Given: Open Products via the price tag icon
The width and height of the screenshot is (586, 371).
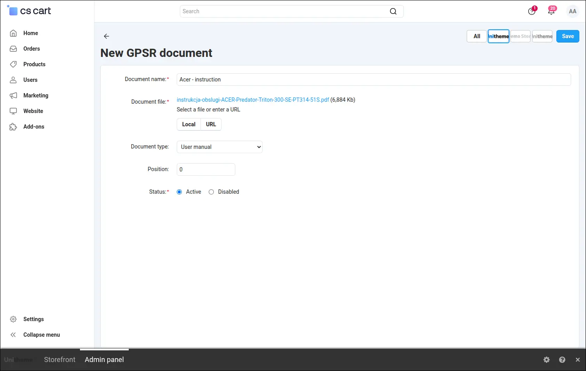Looking at the screenshot, I should [13, 64].
